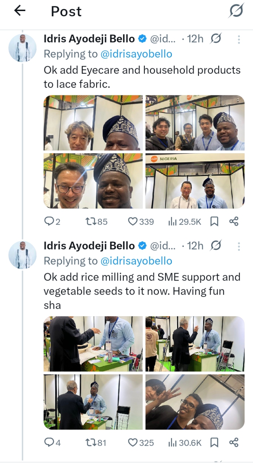
Task: Reply to the rice milling SME post
Action: coord(49,442)
